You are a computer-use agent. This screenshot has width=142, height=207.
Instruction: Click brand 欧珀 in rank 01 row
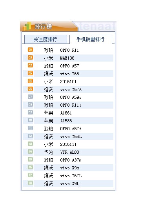point(49,50)
